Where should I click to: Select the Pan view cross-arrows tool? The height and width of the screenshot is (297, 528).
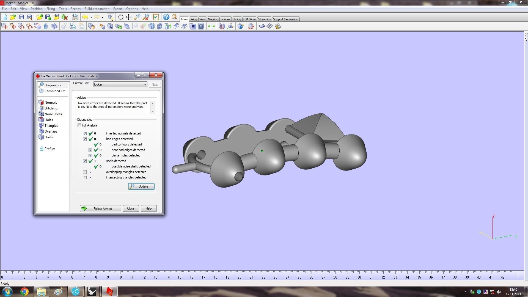point(129,17)
